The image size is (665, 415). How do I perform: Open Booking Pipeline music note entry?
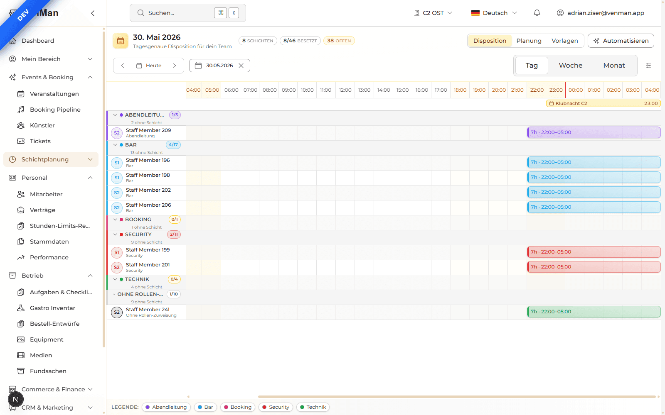pos(56,110)
